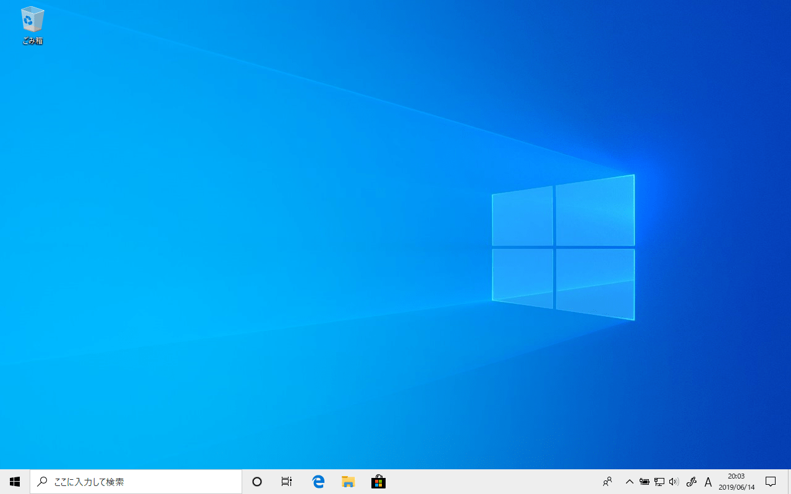Viewport: 791px width, 494px height.
Task: Click the battery power status icon
Action: tap(645, 482)
